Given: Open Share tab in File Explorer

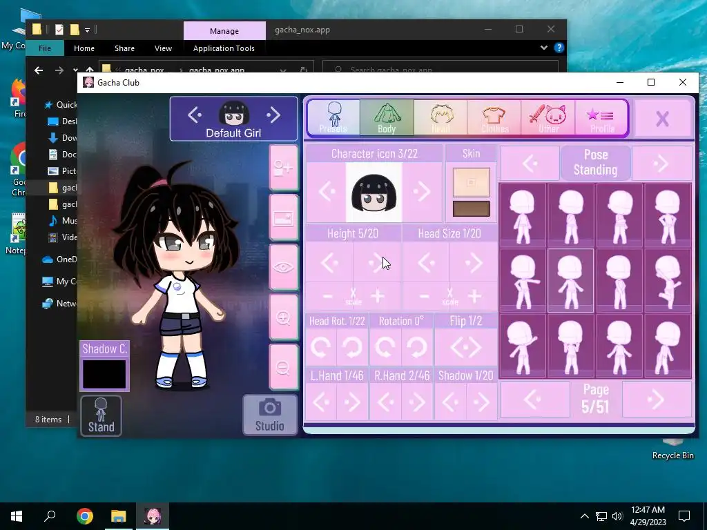Looking at the screenshot, I should (x=124, y=48).
